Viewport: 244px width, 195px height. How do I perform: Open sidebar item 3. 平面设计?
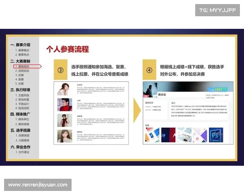click(22, 104)
